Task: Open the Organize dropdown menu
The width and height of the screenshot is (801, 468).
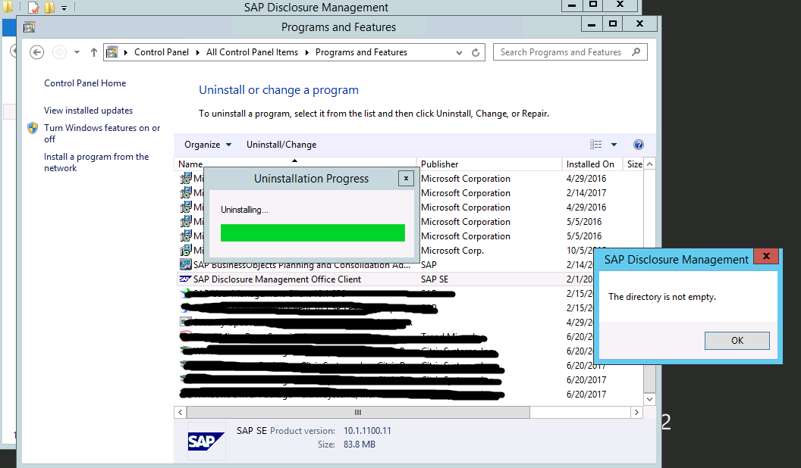Action: [x=207, y=145]
